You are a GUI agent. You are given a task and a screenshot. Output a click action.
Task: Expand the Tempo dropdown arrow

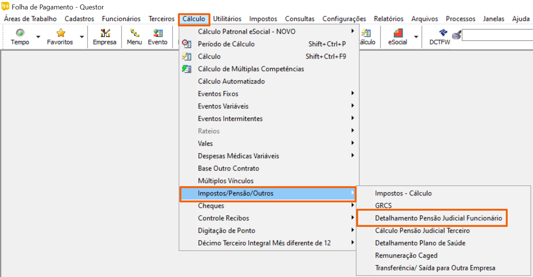tap(38, 37)
